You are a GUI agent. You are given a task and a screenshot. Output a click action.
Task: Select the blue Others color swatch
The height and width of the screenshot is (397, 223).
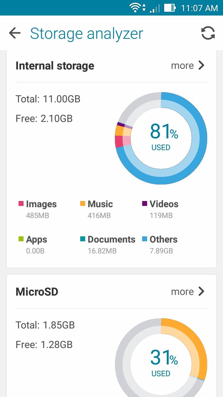click(145, 239)
